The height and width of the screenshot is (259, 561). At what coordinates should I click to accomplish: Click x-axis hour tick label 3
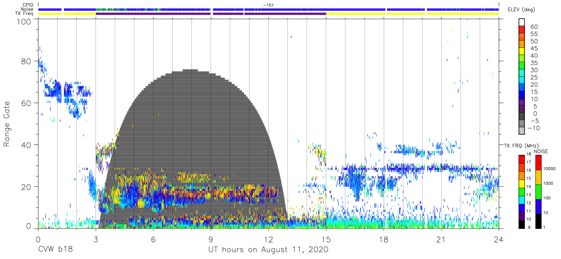pos(95,239)
